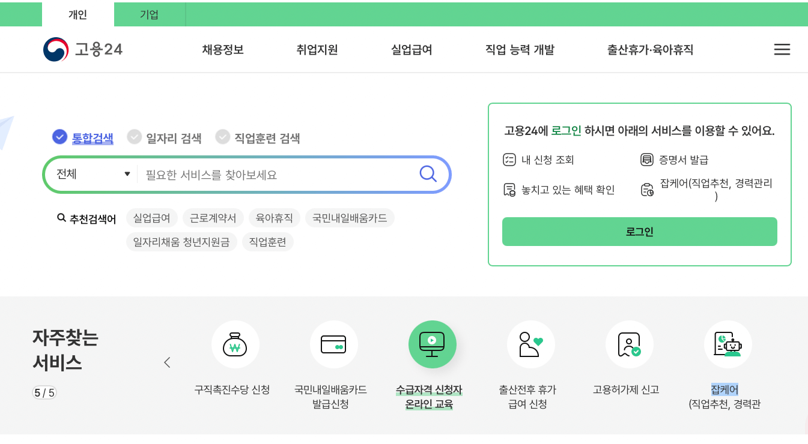The image size is (808, 444).
Task: Click the 국민내일배움카드 발급신청 card icon
Action: pyautogui.click(x=334, y=344)
